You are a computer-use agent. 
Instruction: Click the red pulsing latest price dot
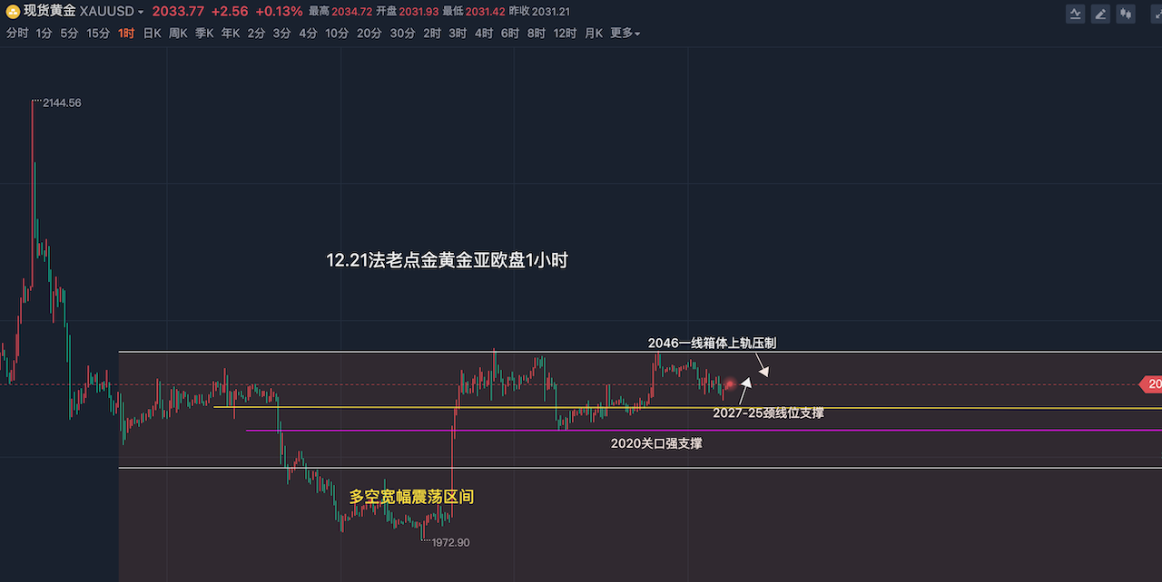(x=729, y=384)
